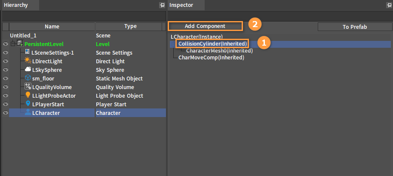Hide the sm_floor object
Viewport: 393px width, 176px height.
6,78
